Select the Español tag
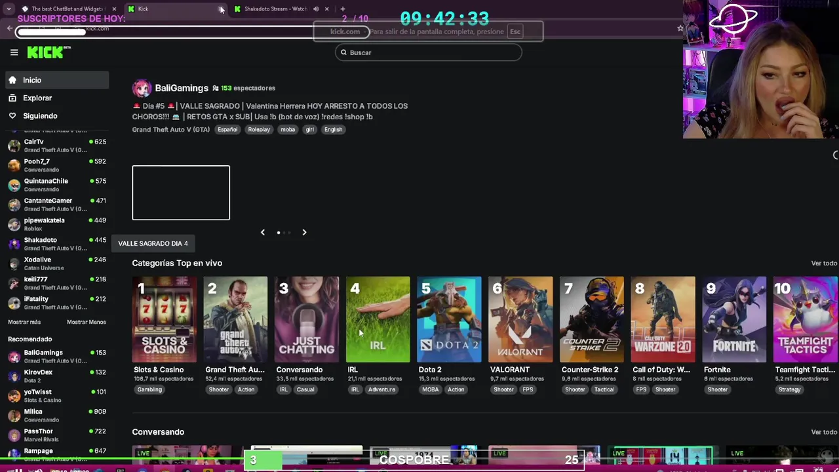The image size is (839, 472). point(227,129)
